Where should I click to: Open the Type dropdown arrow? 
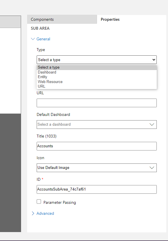click(x=154, y=60)
